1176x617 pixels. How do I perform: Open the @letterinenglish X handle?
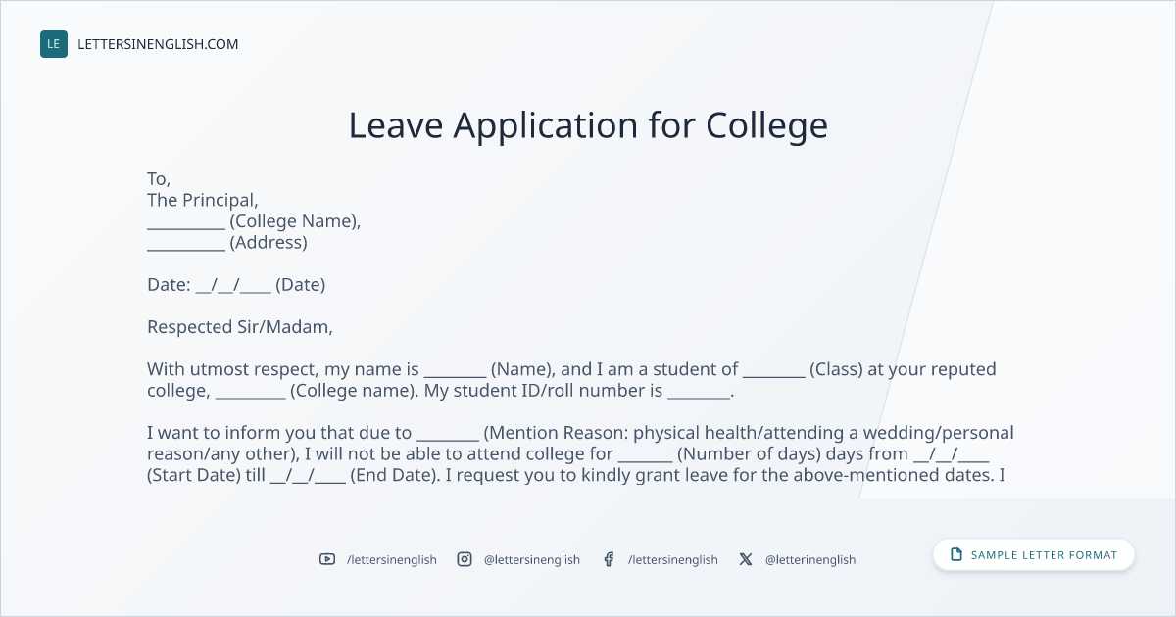pyautogui.click(x=810, y=559)
